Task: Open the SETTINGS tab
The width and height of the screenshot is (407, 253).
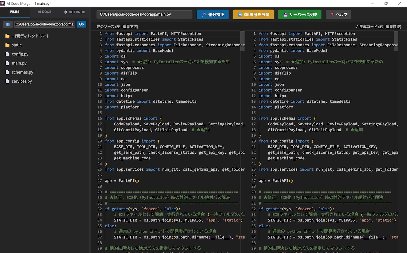Action: [x=75, y=12]
